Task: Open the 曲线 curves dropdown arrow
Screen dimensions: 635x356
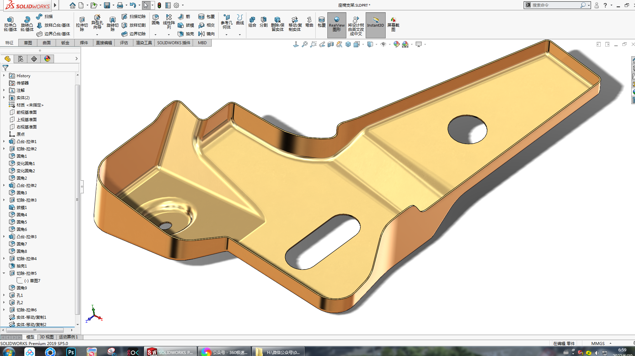Action: tap(240, 35)
